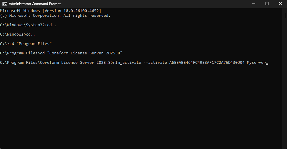Click the blinking cursor after Myserver
Viewport: 287px width, 149px height.
click(267, 64)
